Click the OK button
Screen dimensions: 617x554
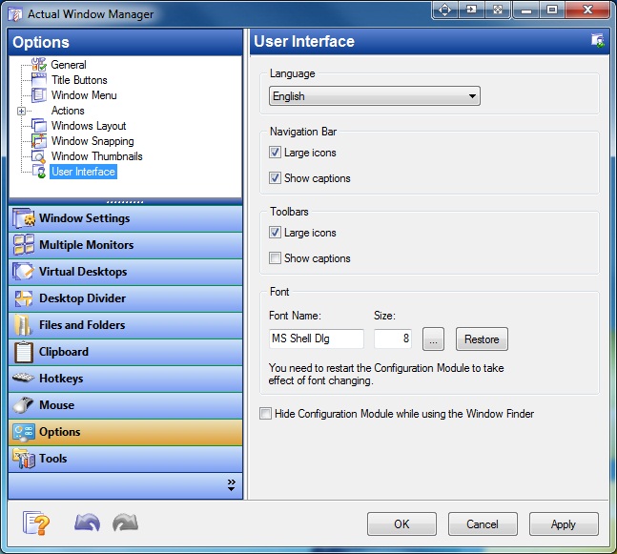tap(401, 523)
